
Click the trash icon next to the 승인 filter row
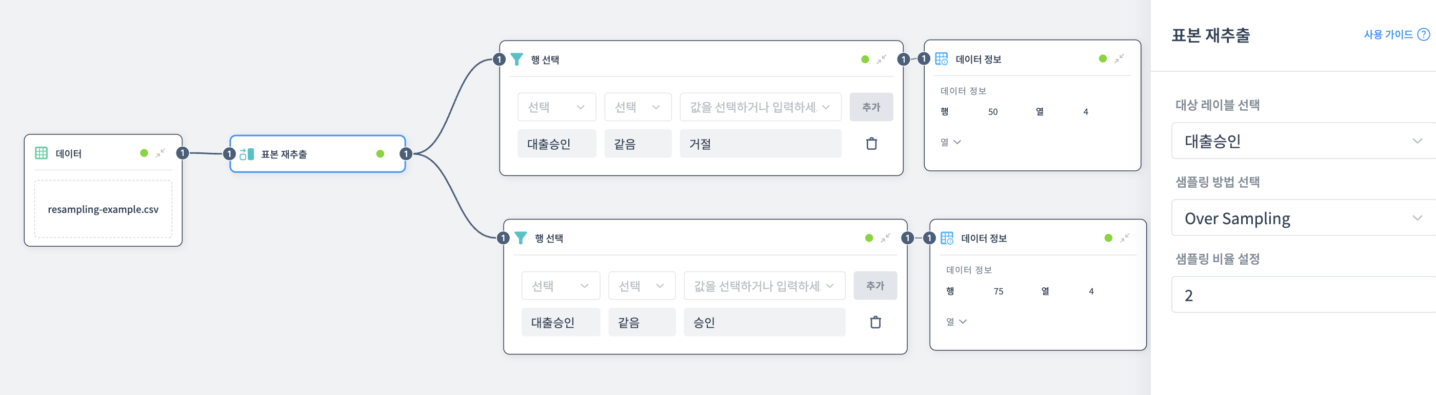click(x=875, y=322)
